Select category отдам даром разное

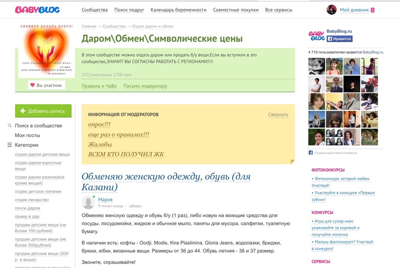point(39,180)
